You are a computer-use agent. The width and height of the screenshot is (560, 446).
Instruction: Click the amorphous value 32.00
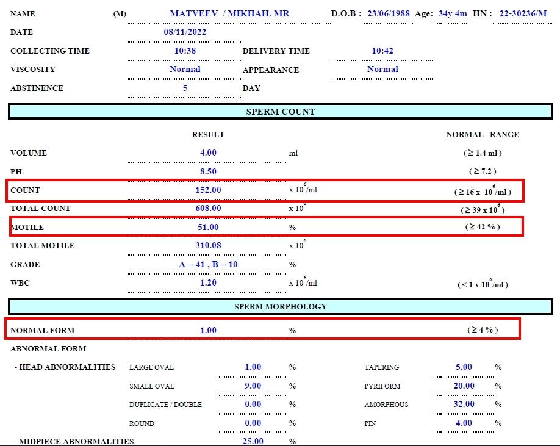464,404
